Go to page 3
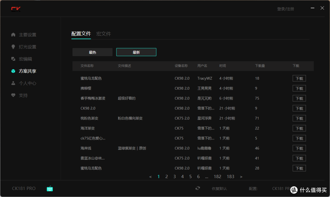The height and width of the screenshot is (197, 330). [x=174, y=177]
